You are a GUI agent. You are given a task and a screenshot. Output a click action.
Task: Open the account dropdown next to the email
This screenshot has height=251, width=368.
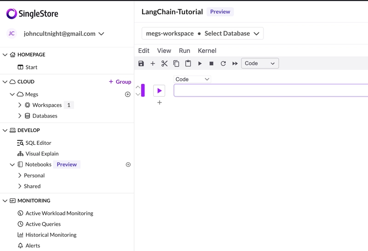coord(101,34)
